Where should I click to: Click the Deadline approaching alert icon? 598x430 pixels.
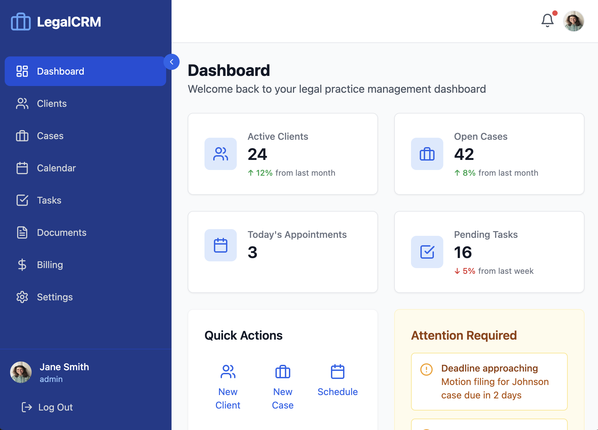tap(426, 370)
